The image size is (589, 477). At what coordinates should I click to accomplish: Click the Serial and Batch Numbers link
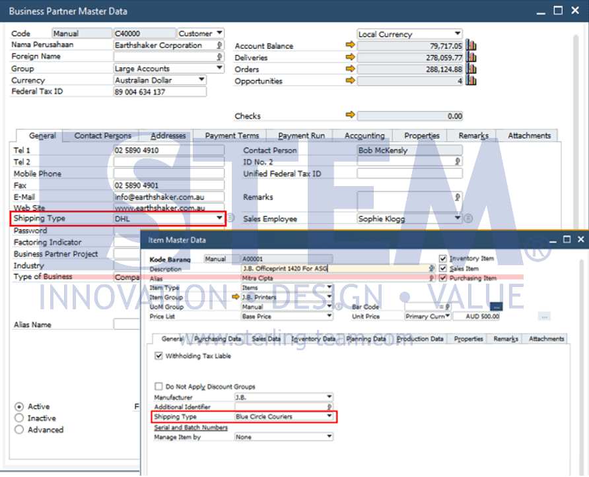(x=191, y=428)
